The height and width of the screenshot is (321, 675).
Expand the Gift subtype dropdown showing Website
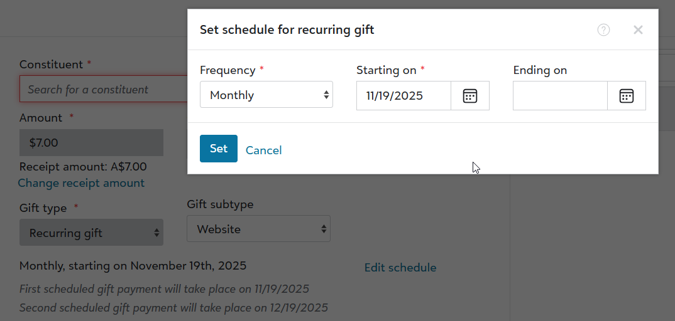258,229
